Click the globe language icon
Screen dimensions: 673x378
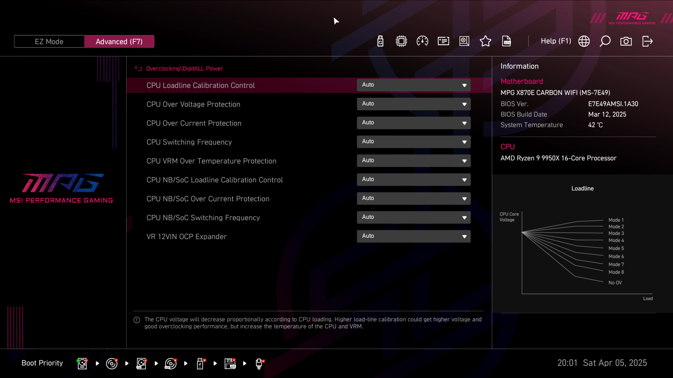coord(584,41)
